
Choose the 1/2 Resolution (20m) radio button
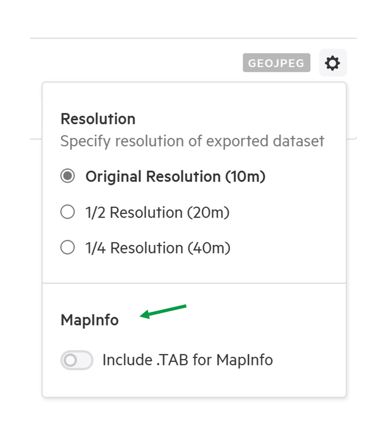[x=67, y=212]
